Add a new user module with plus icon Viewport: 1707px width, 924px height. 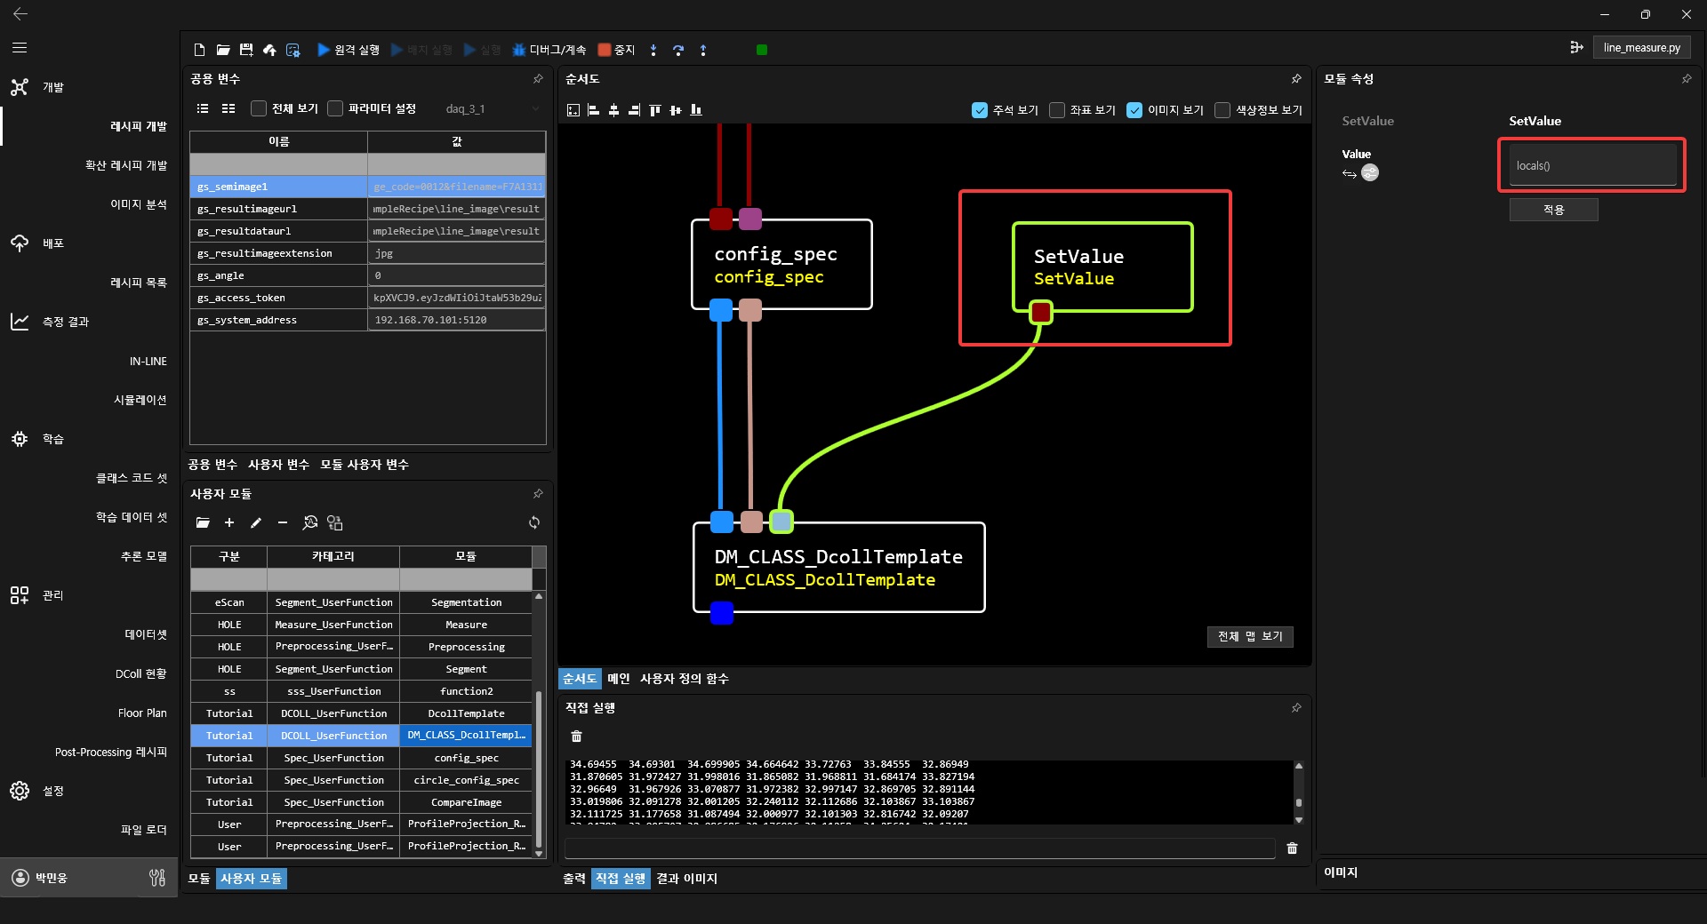[229, 522]
